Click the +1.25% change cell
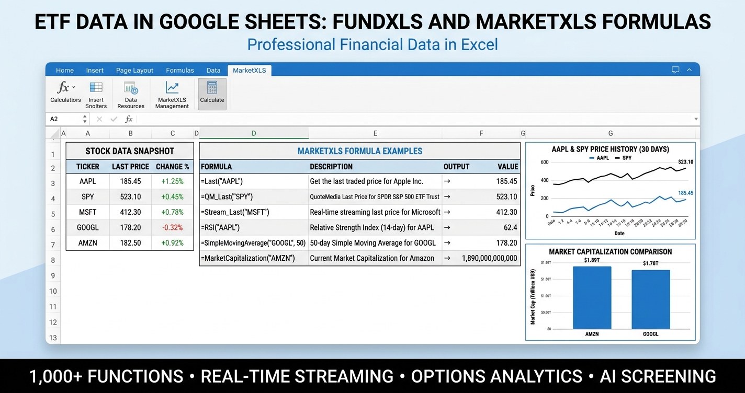This screenshot has width=745, height=393. point(172,181)
